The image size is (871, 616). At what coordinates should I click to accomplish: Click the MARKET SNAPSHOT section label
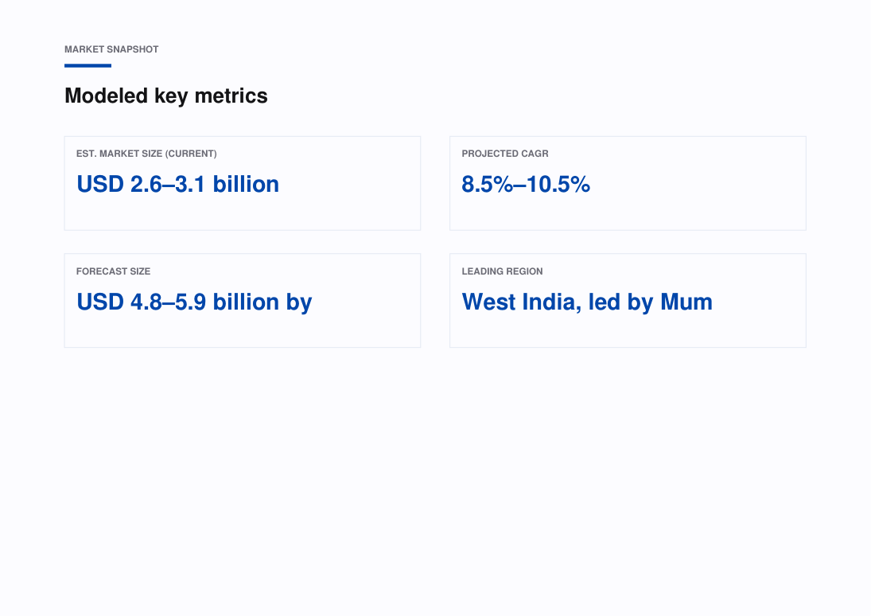pos(111,49)
